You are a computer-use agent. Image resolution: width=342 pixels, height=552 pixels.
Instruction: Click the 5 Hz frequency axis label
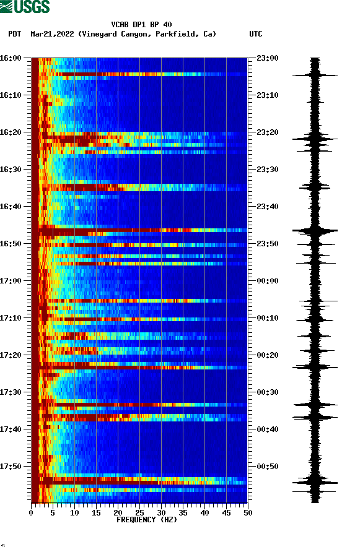(53, 513)
